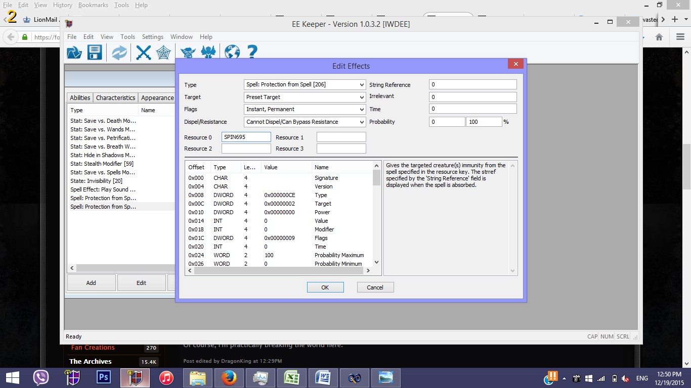Open the Firefox hamburger menu
This screenshot has width=691, height=388.
680,37
